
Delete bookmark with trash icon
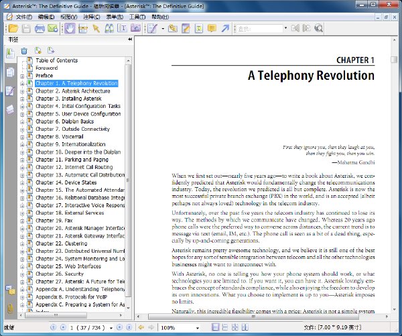point(24,51)
